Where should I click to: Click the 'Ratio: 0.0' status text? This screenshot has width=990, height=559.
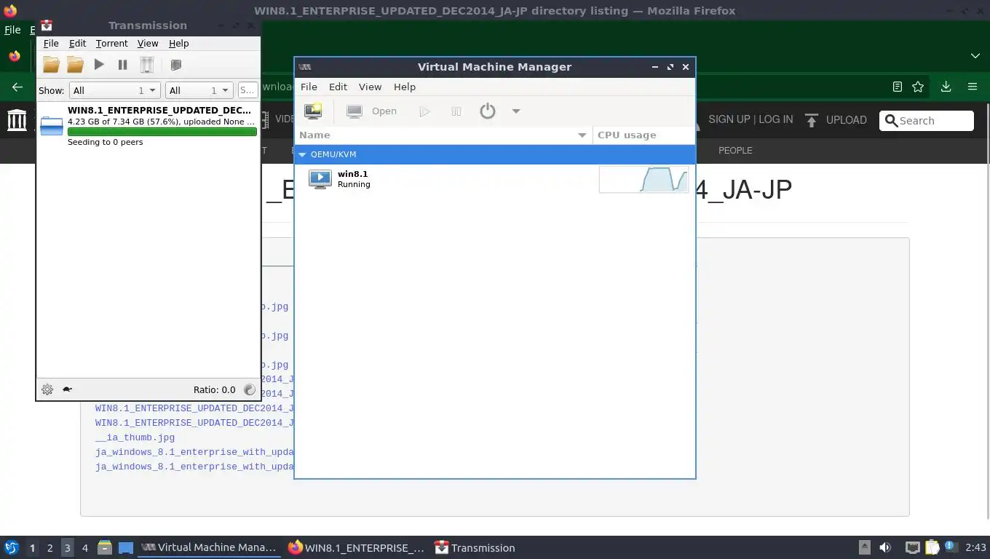click(214, 389)
